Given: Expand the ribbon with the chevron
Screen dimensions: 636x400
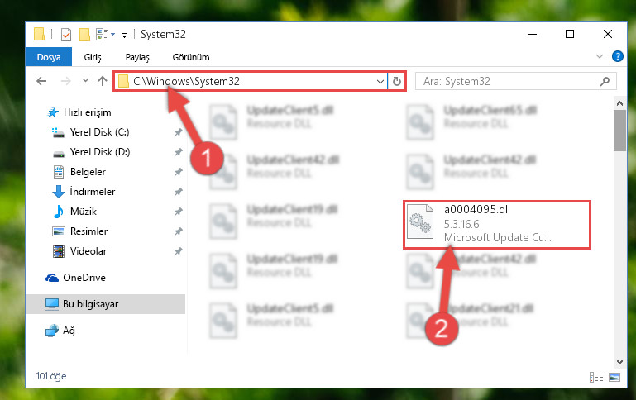Looking at the screenshot, I should click(x=600, y=56).
